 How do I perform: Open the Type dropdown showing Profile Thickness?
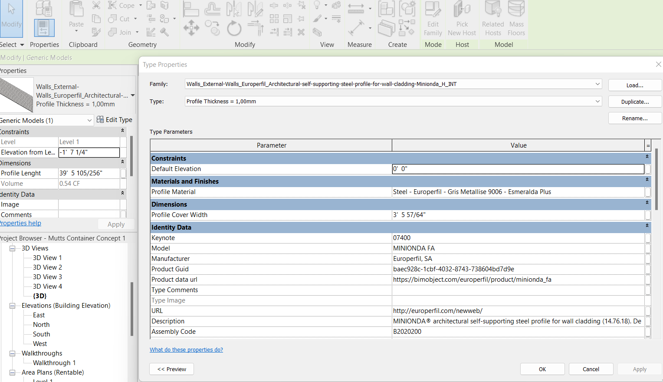597,101
